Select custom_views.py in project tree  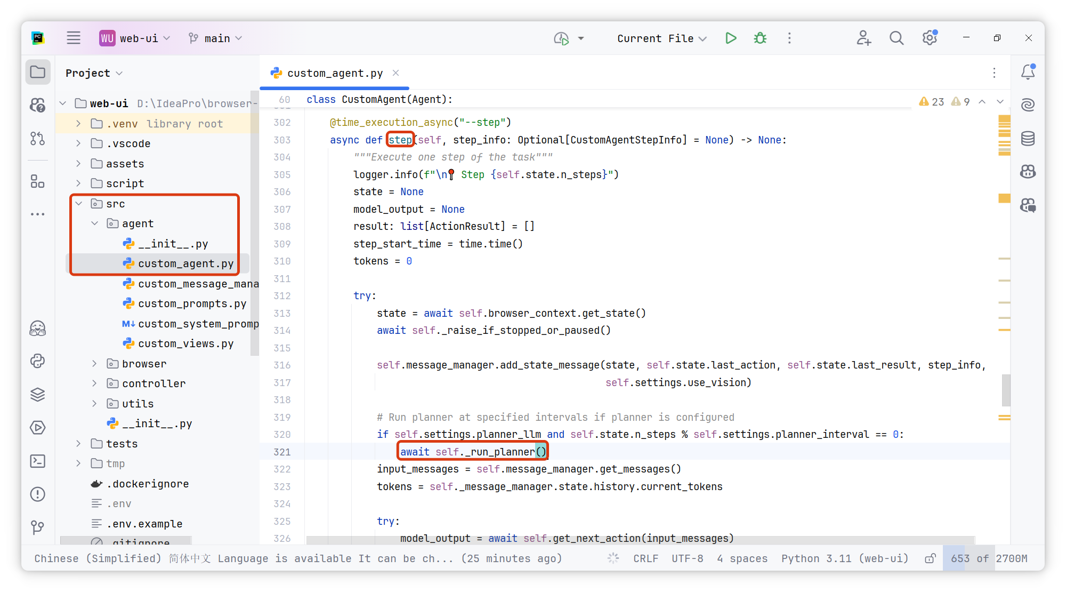click(x=179, y=343)
